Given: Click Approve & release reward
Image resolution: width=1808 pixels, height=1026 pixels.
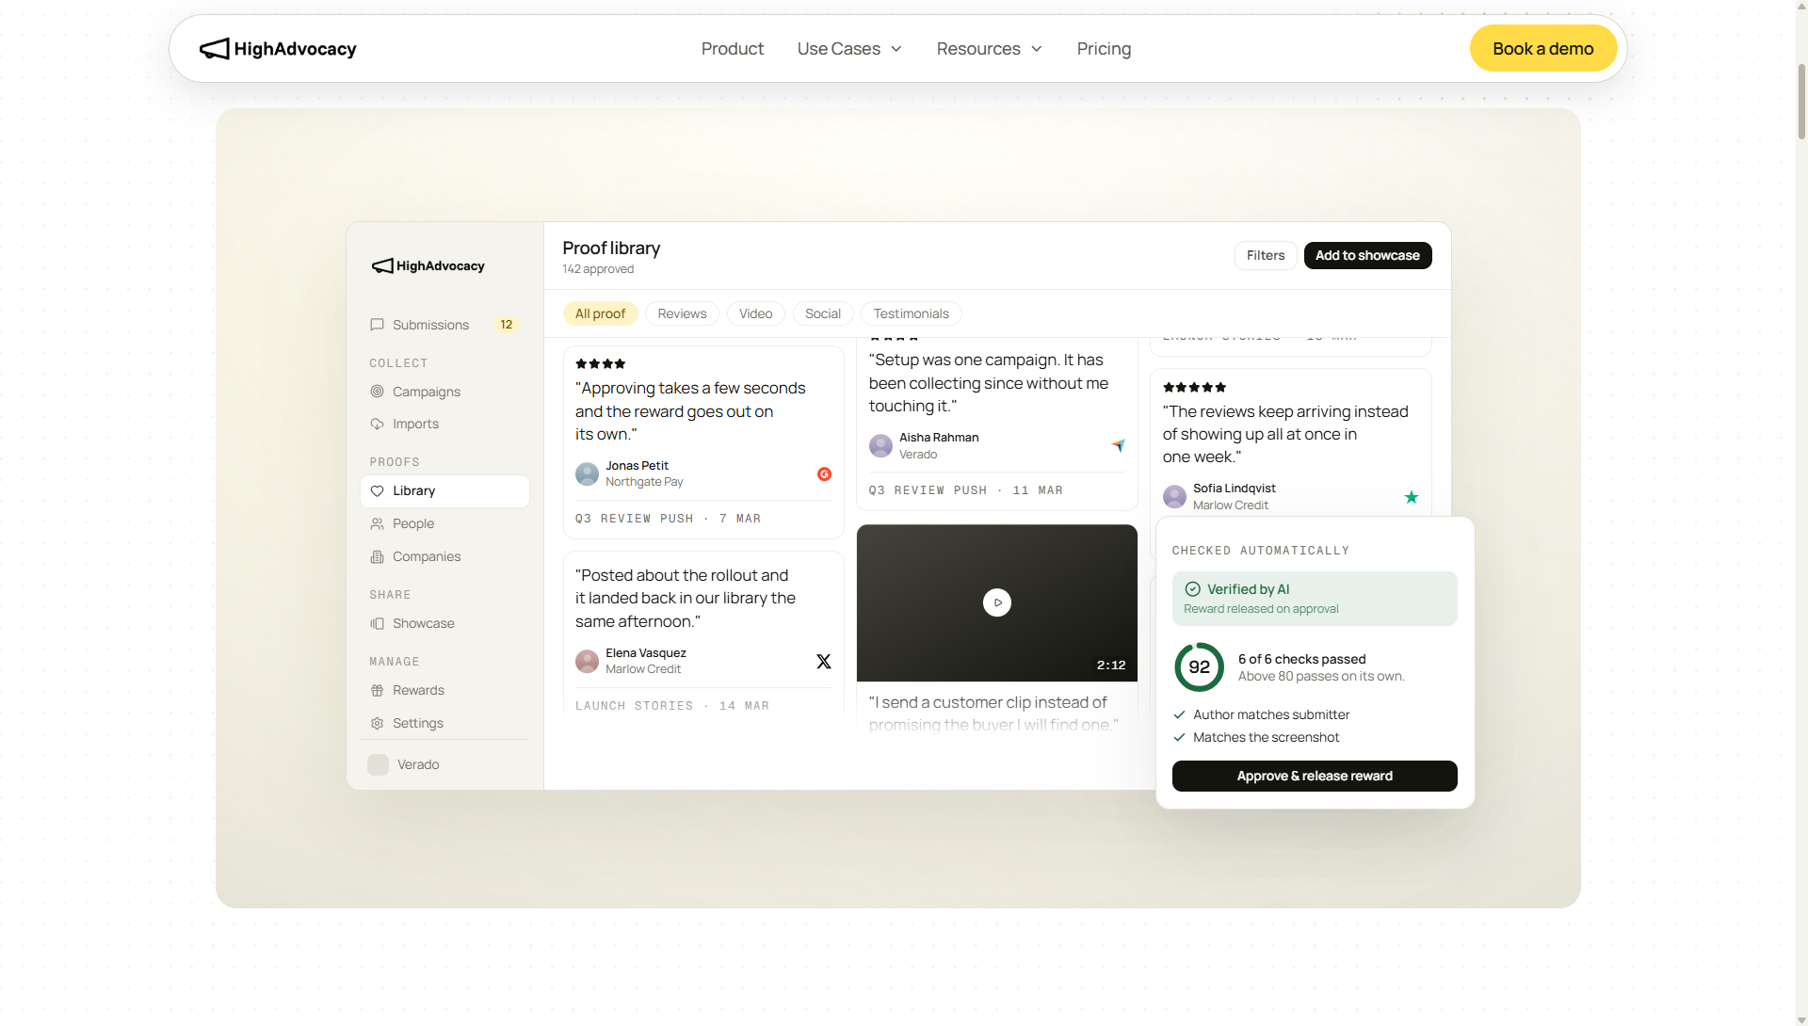Looking at the screenshot, I should (x=1315, y=777).
